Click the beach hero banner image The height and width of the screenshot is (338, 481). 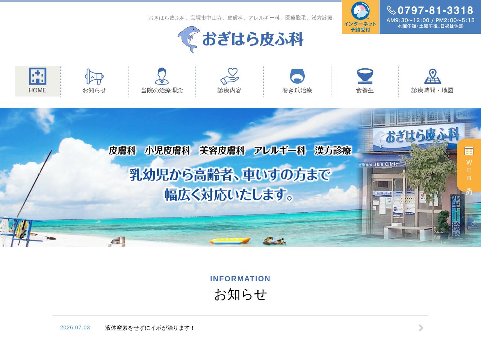tap(240, 177)
